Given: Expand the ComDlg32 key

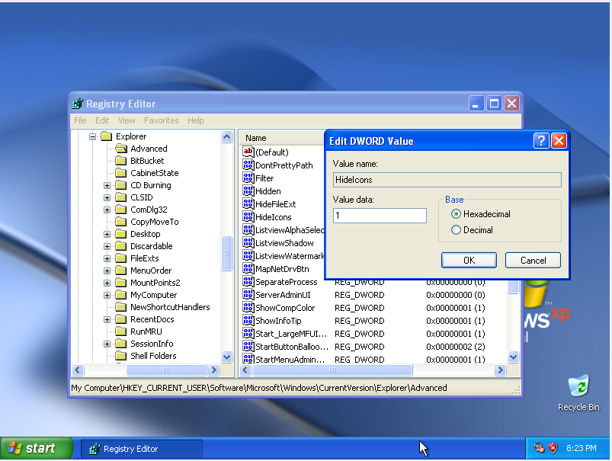Looking at the screenshot, I should [107, 210].
